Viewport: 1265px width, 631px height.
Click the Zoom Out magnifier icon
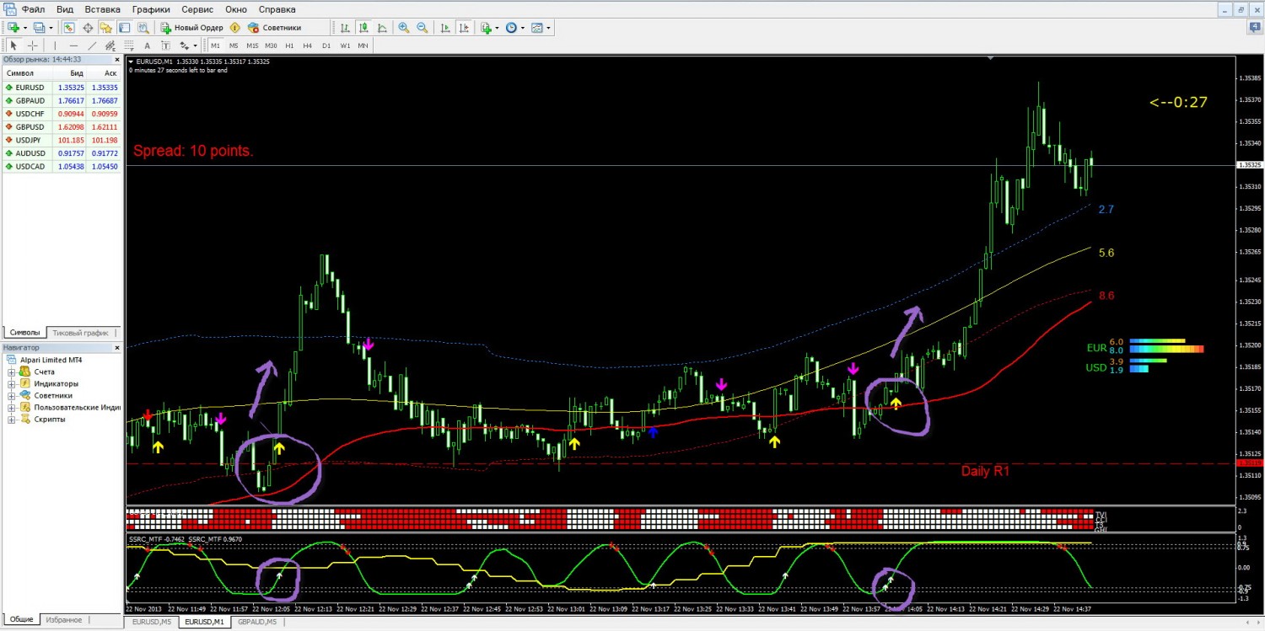point(423,28)
